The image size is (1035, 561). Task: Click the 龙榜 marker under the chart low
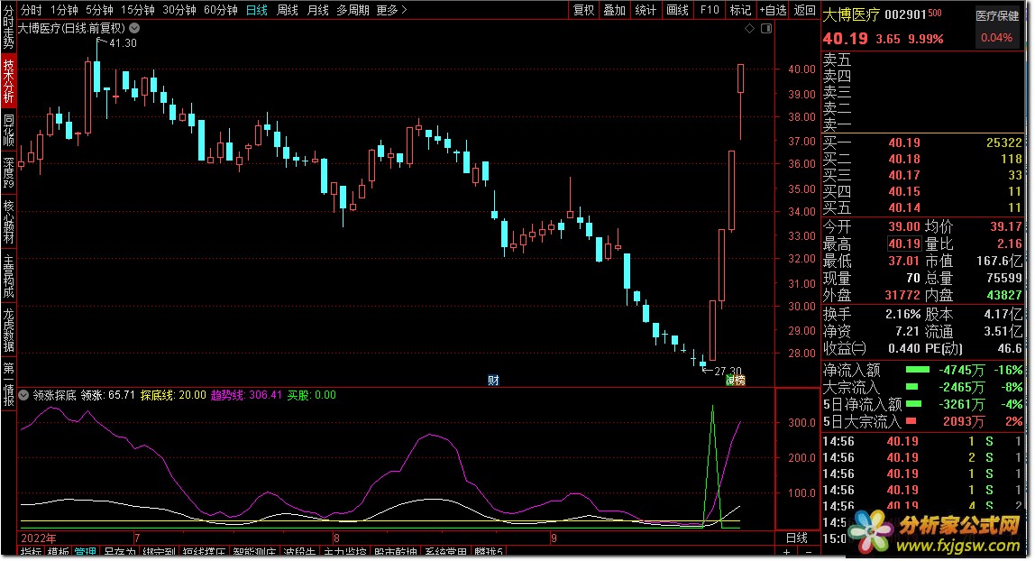(x=736, y=380)
